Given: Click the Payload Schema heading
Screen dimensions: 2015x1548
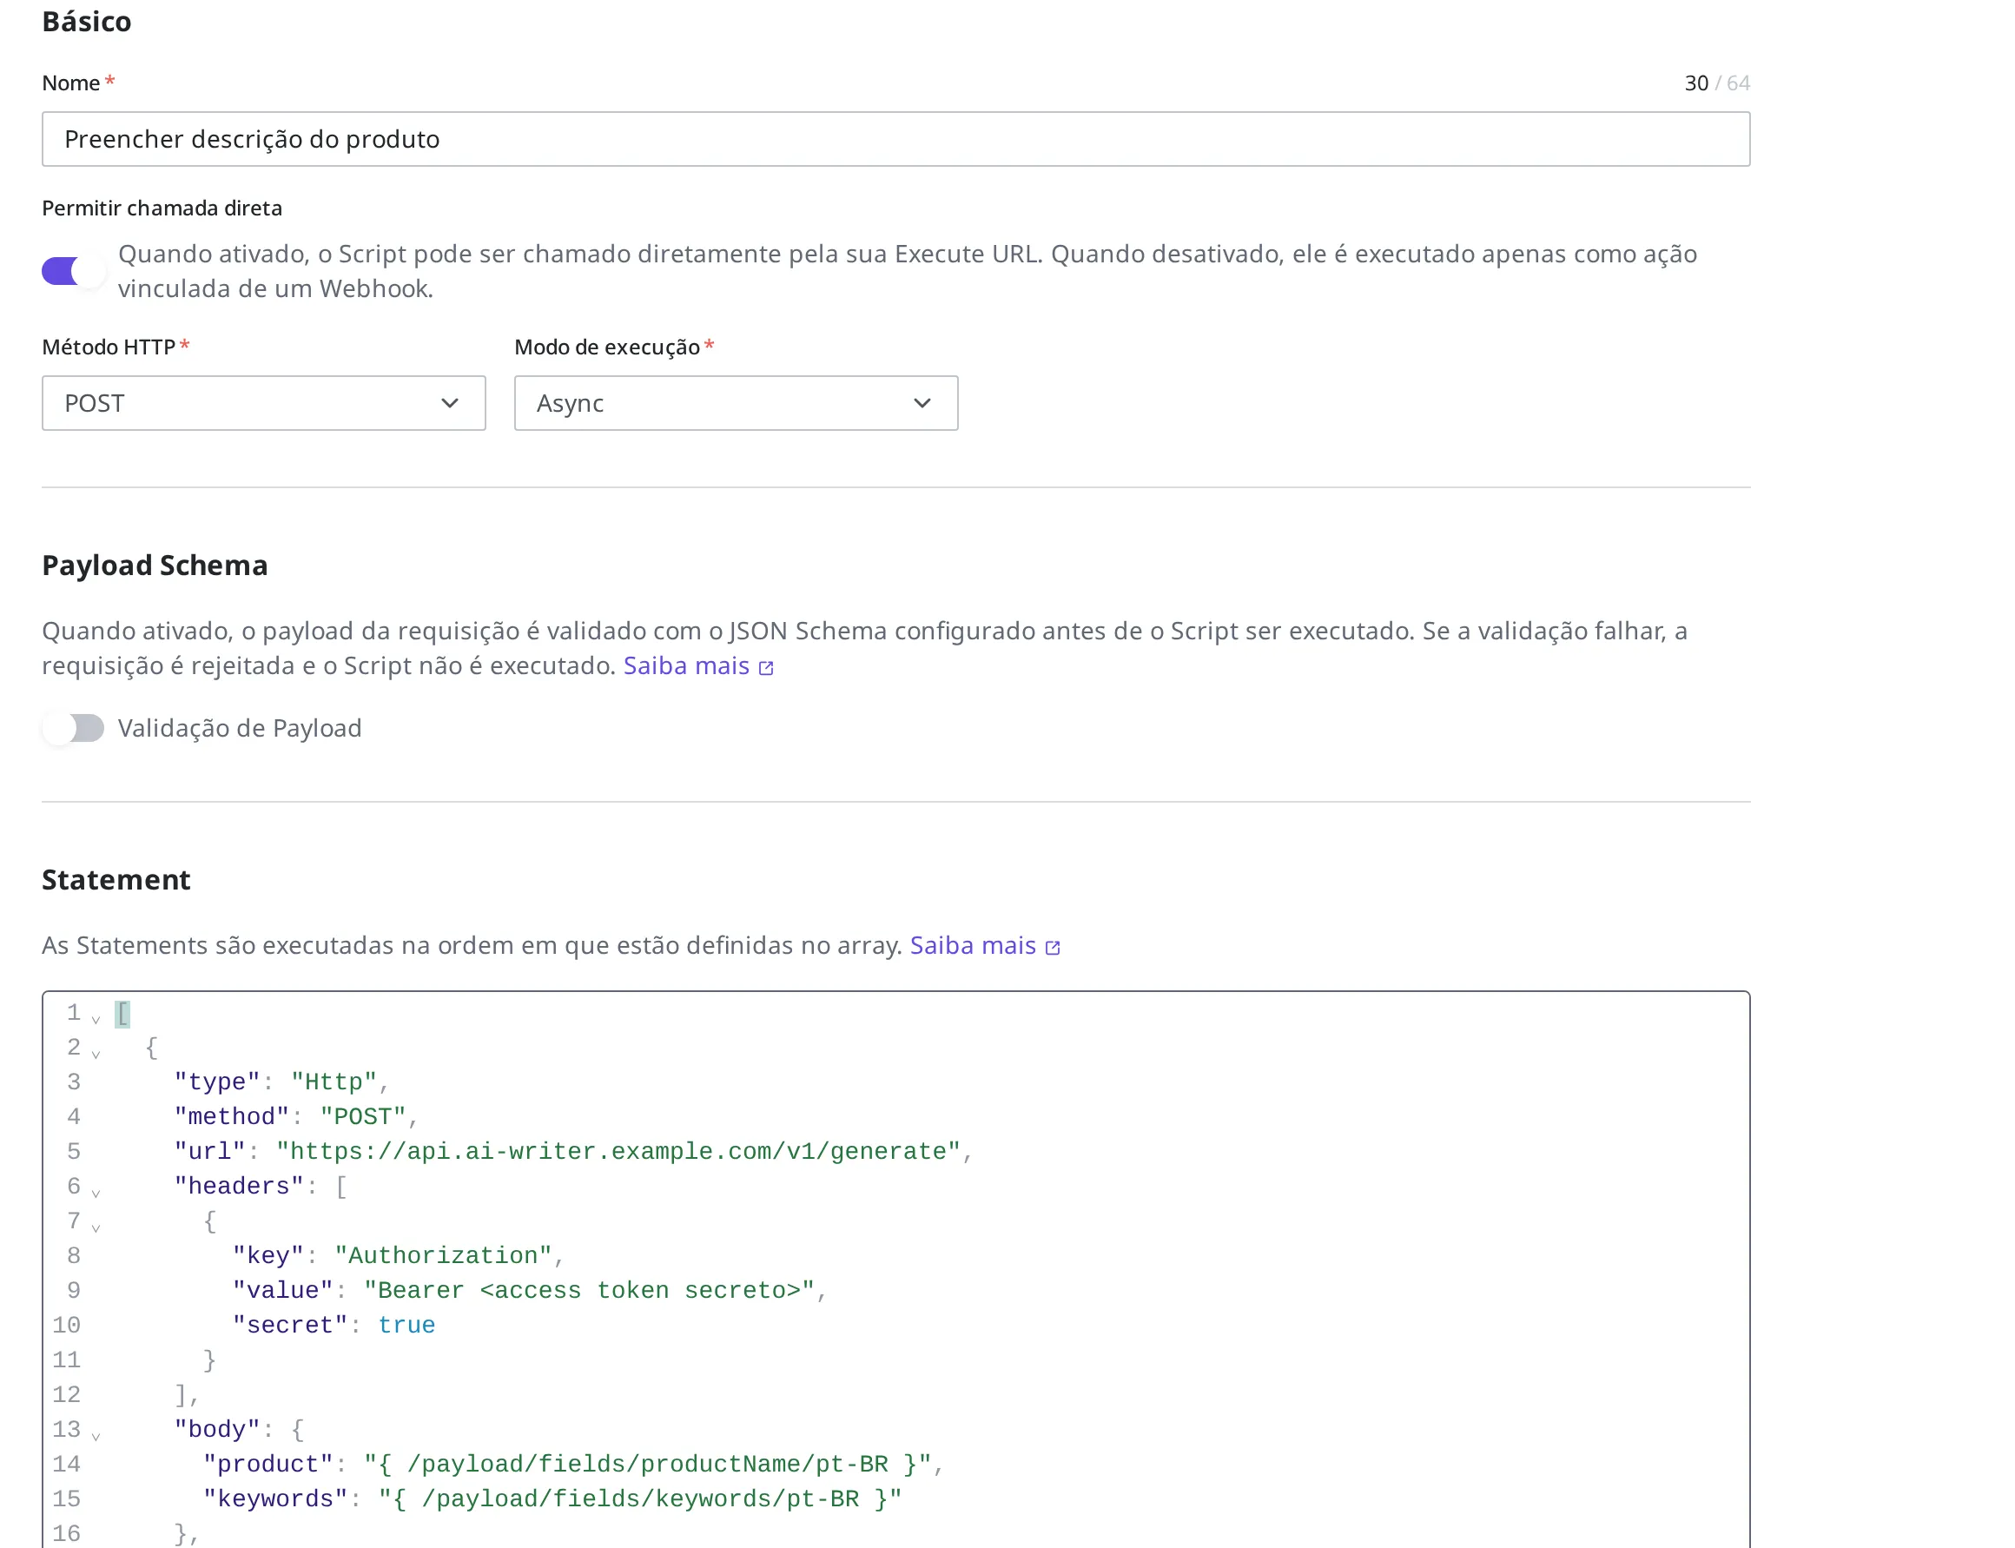Looking at the screenshot, I should pyautogui.click(x=155, y=565).
